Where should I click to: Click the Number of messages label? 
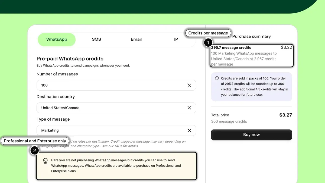coord(57,74)
